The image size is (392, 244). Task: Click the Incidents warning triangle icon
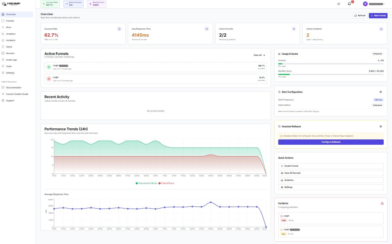382,203
